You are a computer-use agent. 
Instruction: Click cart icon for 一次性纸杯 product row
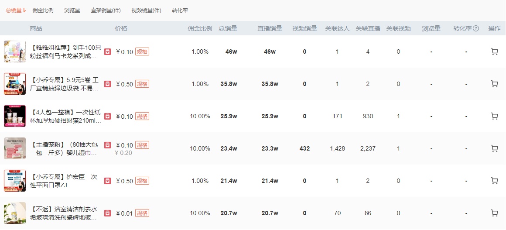coord(494,116)
